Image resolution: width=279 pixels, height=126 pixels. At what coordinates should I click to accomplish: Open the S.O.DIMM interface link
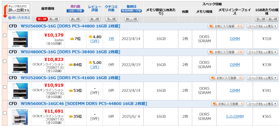(x=235, y=117)
